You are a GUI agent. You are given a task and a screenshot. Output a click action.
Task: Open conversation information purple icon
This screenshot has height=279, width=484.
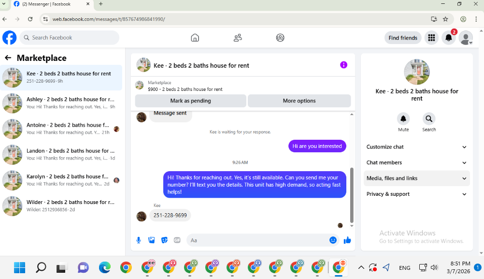[x=343, y=65]
